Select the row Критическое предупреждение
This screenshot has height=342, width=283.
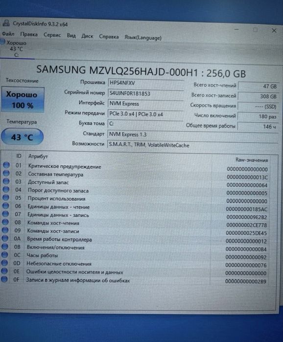tap(137, 167)
